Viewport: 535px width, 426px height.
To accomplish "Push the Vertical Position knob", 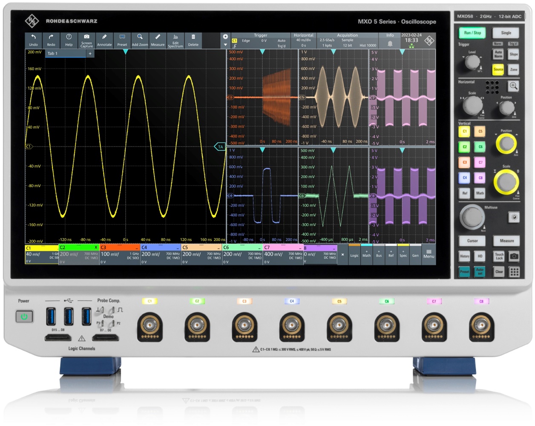I will click(506, 144).
